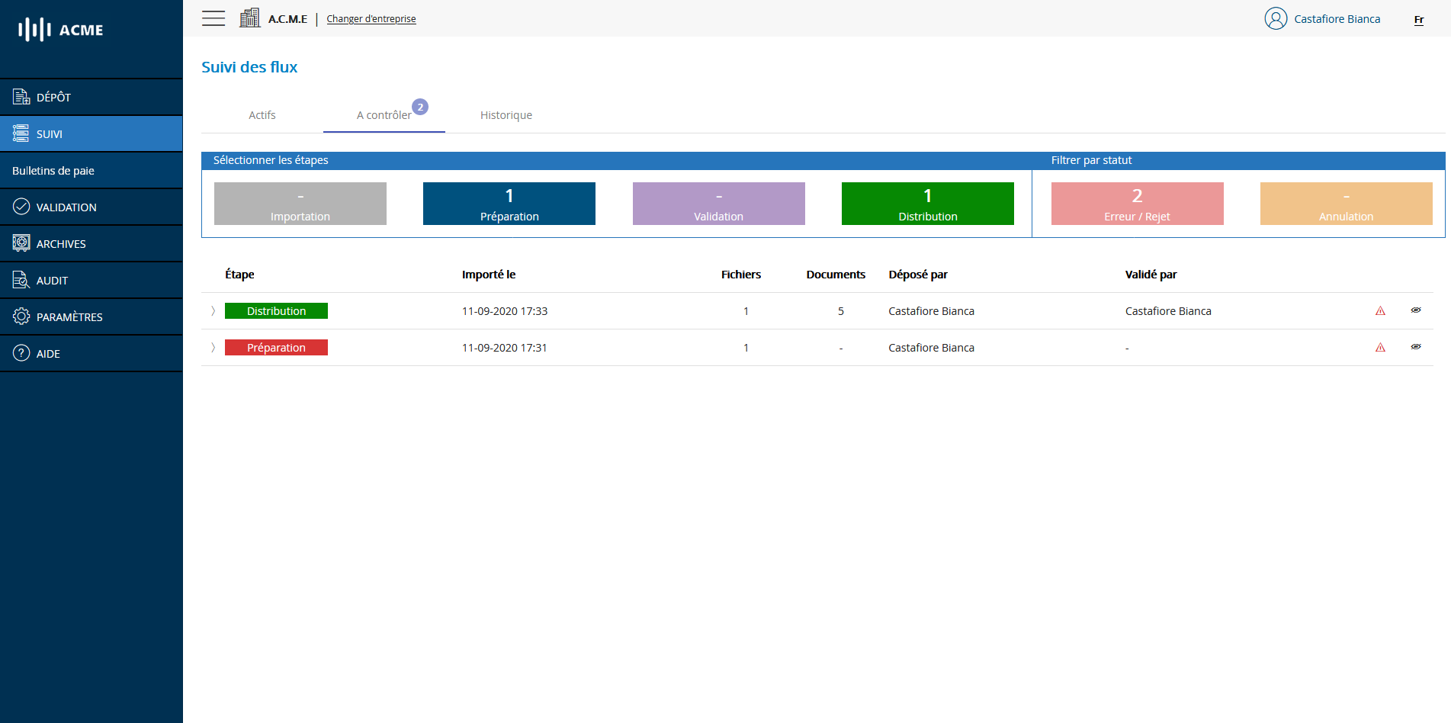Viewport: 1451px width, 723px height.
Task: Open the Dépôt section in sidebar
Action: pos(53,98)
